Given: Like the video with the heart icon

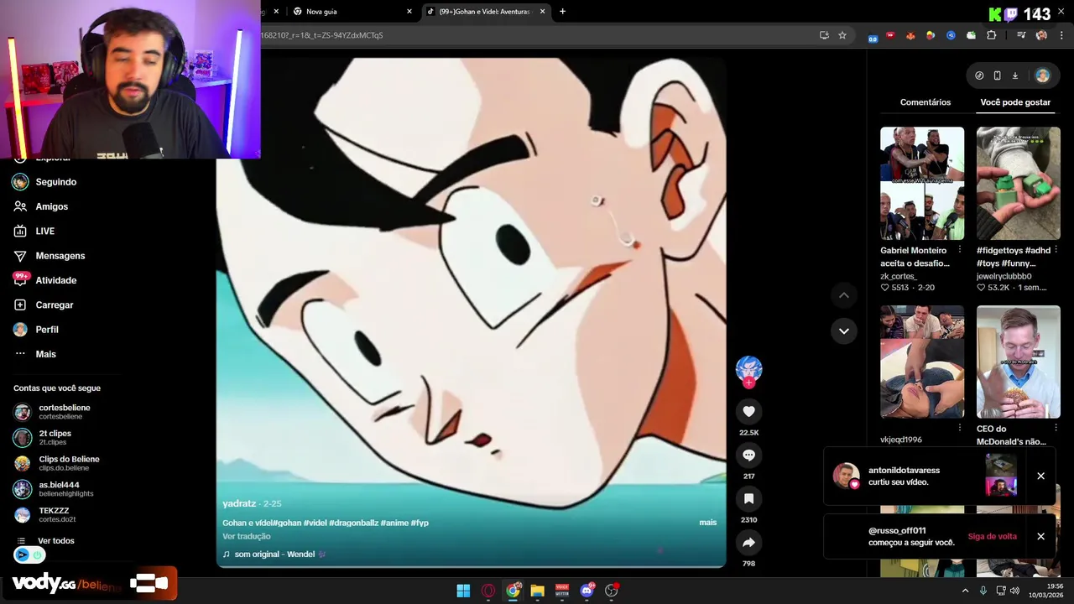Looking at the screenshot, I should point(748,411).
